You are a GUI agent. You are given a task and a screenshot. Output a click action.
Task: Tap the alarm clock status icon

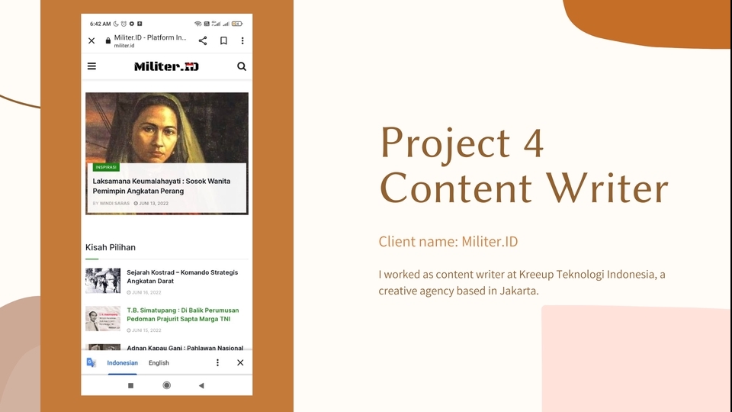(x=124, y=24)
